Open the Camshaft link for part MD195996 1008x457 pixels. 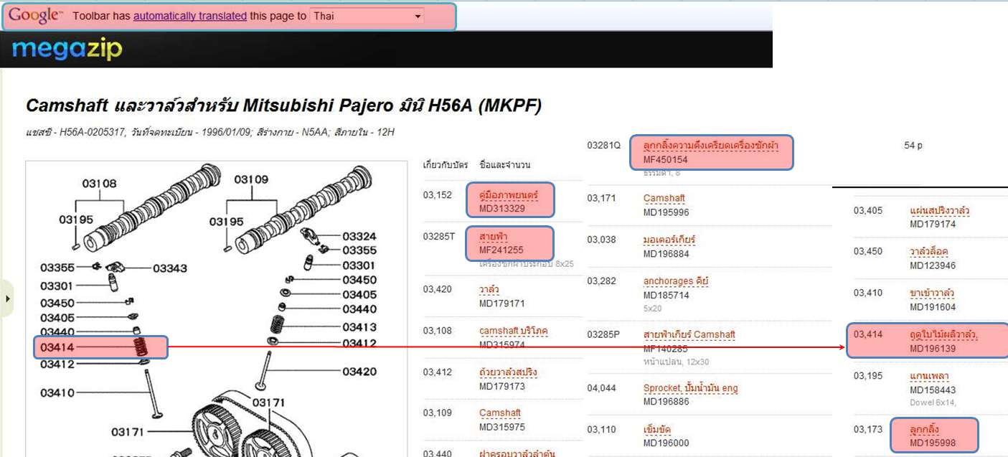click(x=664, y=198)
